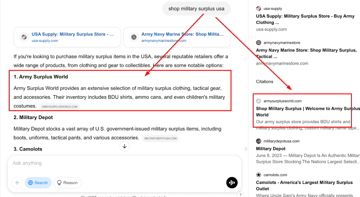360x197 pixels.
Task: Open 'Shop Military Surplus' citation title
Action: click(308, 112)
